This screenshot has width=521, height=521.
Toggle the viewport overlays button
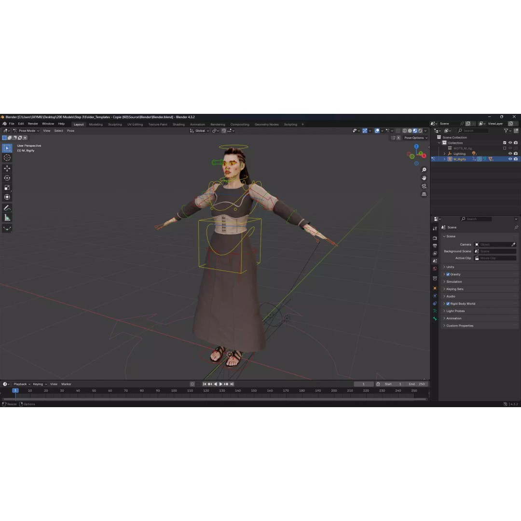click(x=377, y=131)
